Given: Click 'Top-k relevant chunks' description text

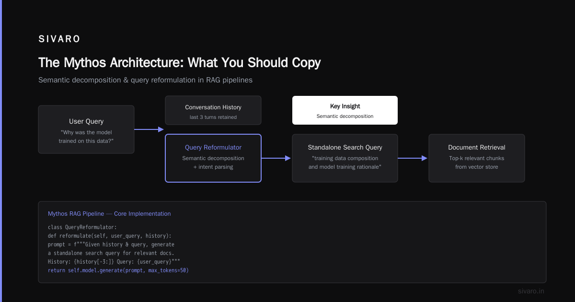Looking at the screenshot, I should pos(477,158).
